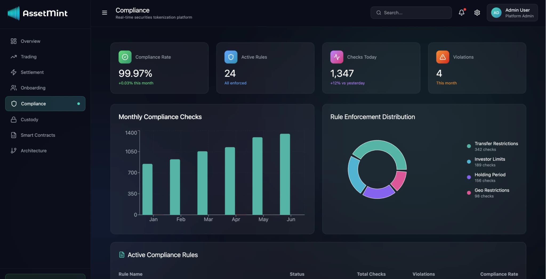Viewport: 546px width, 279px height.
Task: Select the Custody lock icon
Action: [13, 119]
